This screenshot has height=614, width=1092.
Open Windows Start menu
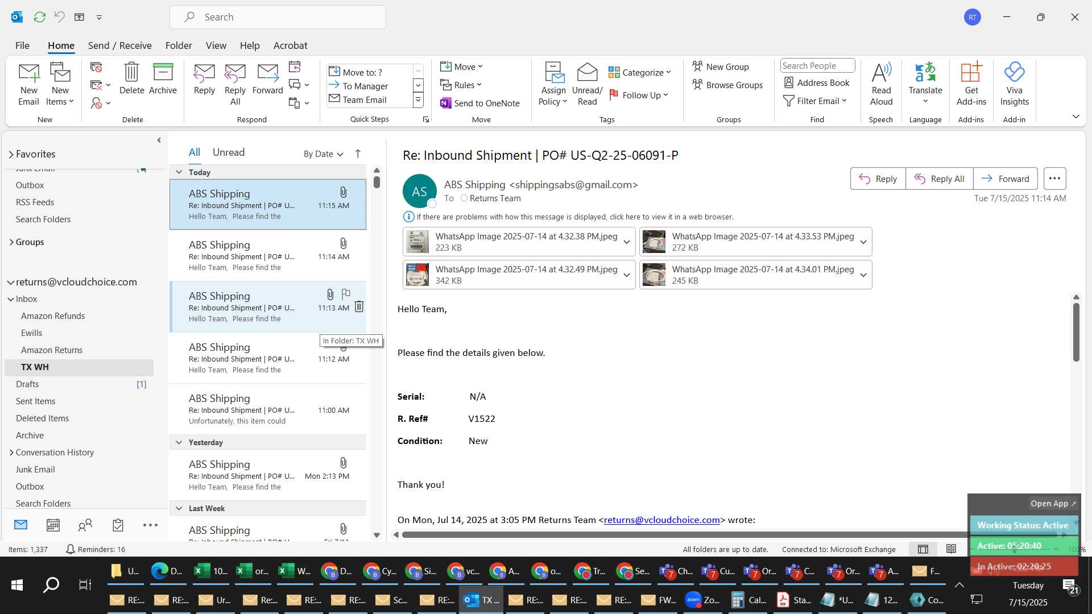point(17,584)
